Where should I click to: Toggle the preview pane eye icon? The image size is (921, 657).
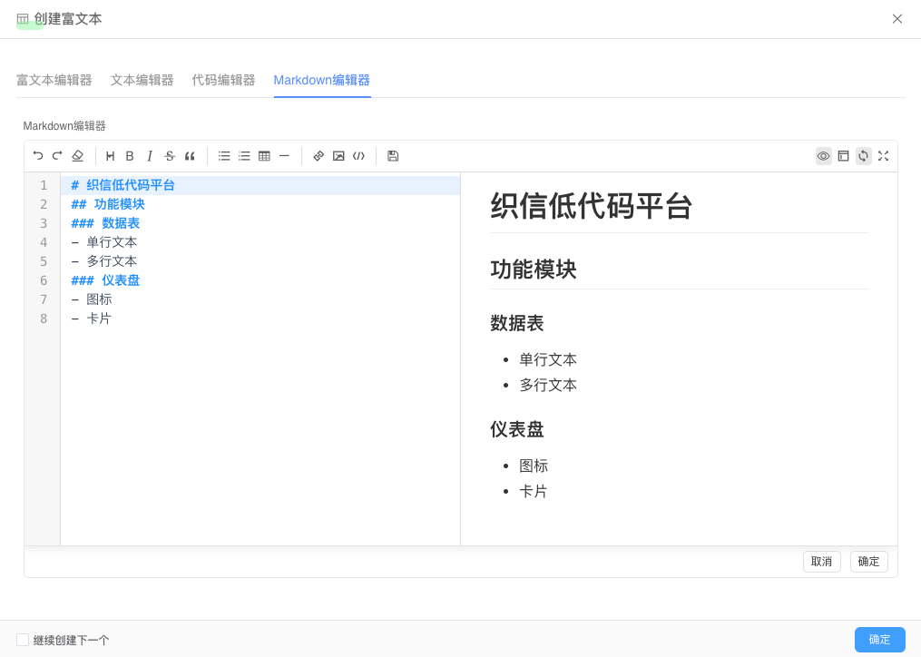click(823, 155)
